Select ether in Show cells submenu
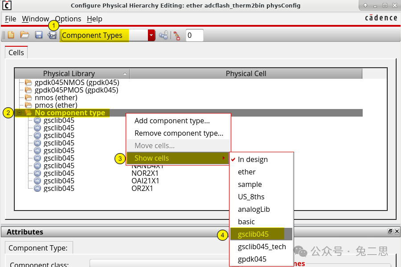Screen dimensions: 401x267 (x=261, y=172)
